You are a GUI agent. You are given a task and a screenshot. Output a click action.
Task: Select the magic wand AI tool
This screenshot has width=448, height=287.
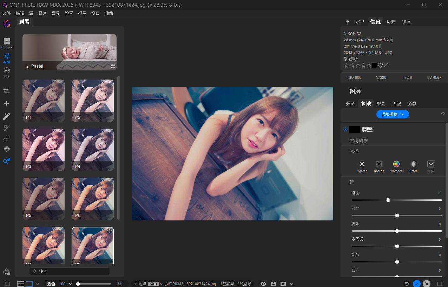pyautogui.click(x=7, y=116)
